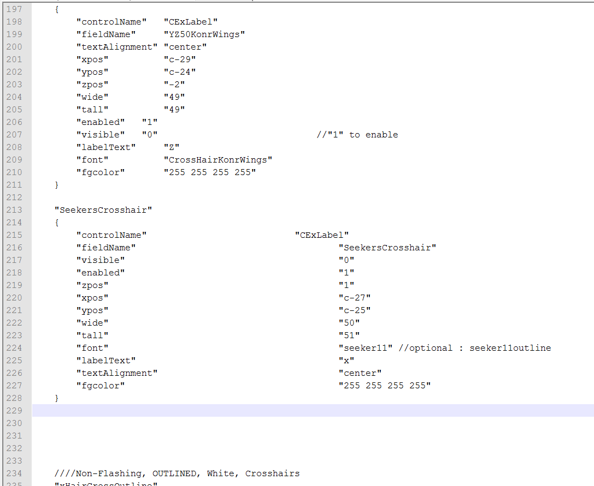594x486 pixels.
Task: Click the "controlName" key on line 198
Action: click(x=111, y=22)
